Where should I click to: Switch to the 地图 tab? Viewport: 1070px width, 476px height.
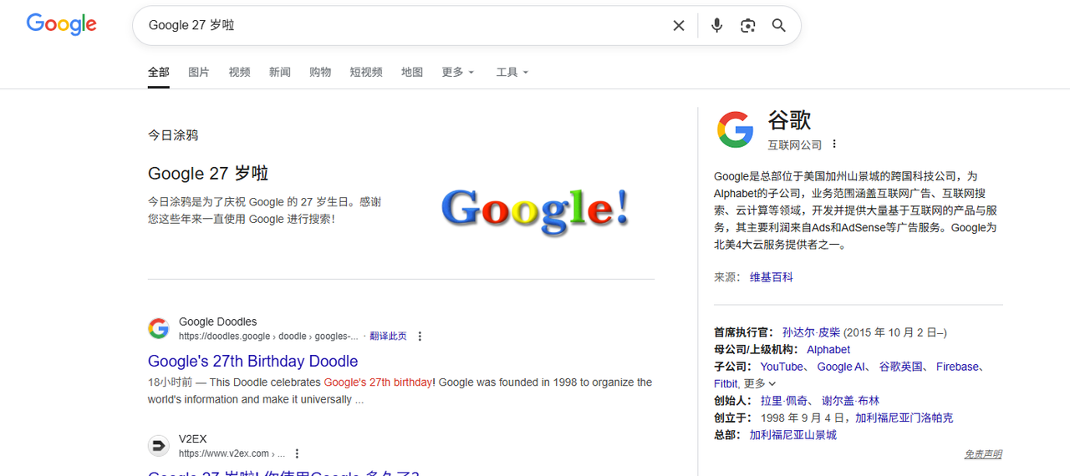click(x=412, y=72)
